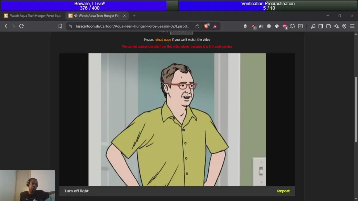
Task: Mute the audio icon on active tab
Action: tap(76, 16)
